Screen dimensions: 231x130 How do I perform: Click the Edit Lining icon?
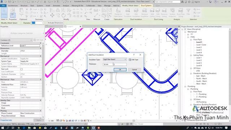(x=158, y=13)
